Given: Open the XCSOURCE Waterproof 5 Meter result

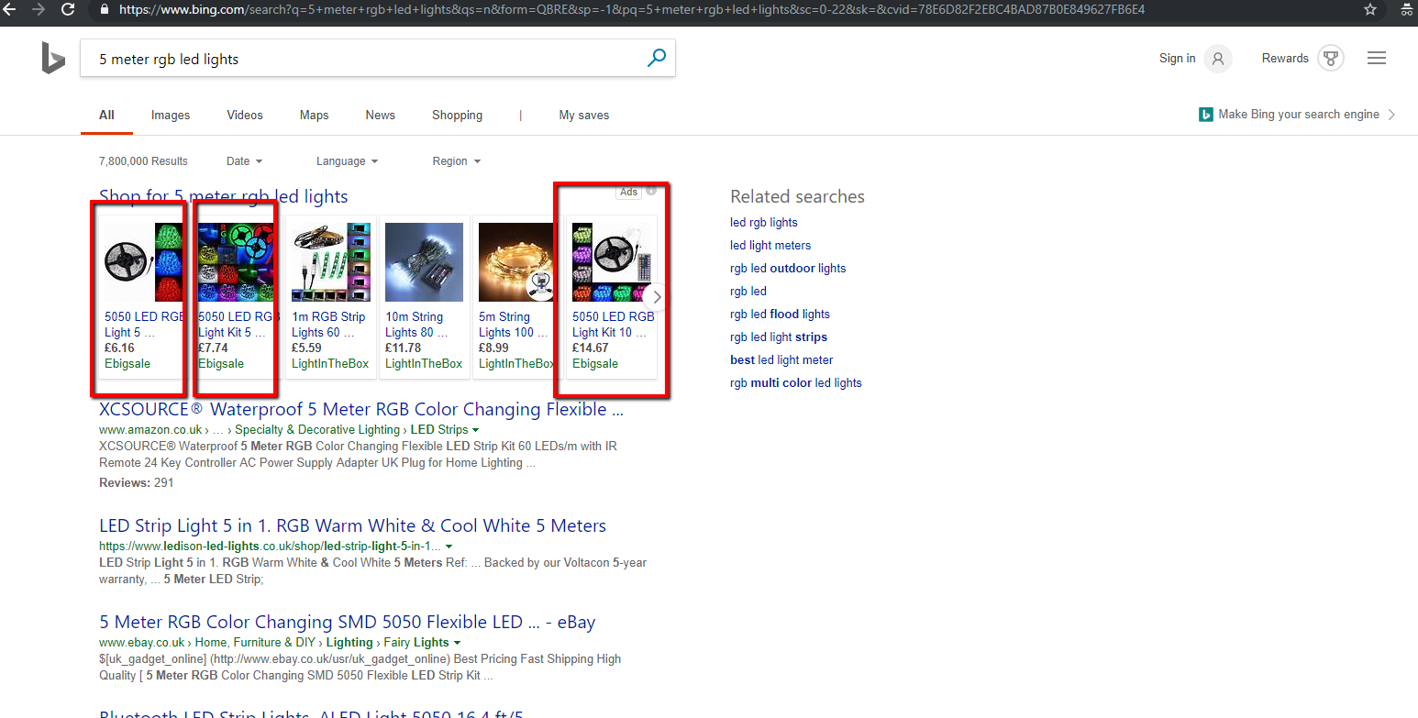Looking at the screenshot, I should click(360, 410).
